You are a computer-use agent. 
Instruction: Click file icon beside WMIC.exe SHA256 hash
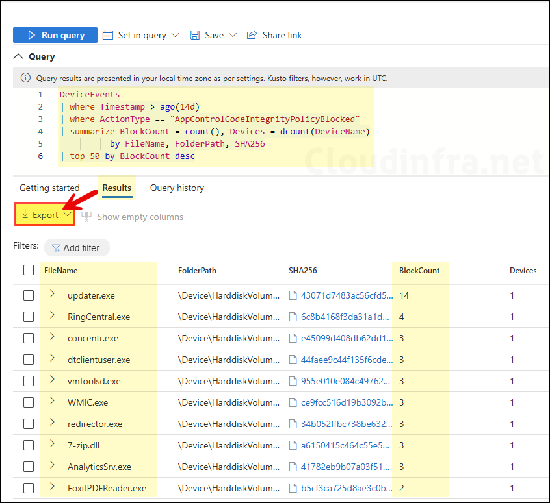pyautogui.click(x=293, y=402)
